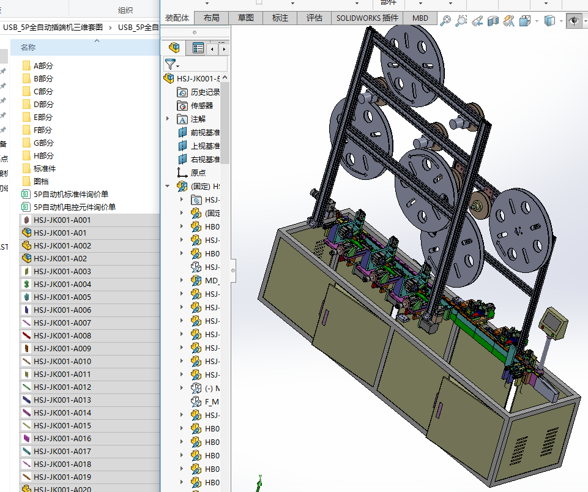Select the 前视基准 plane in the tree
Screen dimensions: 588x492
205,132
